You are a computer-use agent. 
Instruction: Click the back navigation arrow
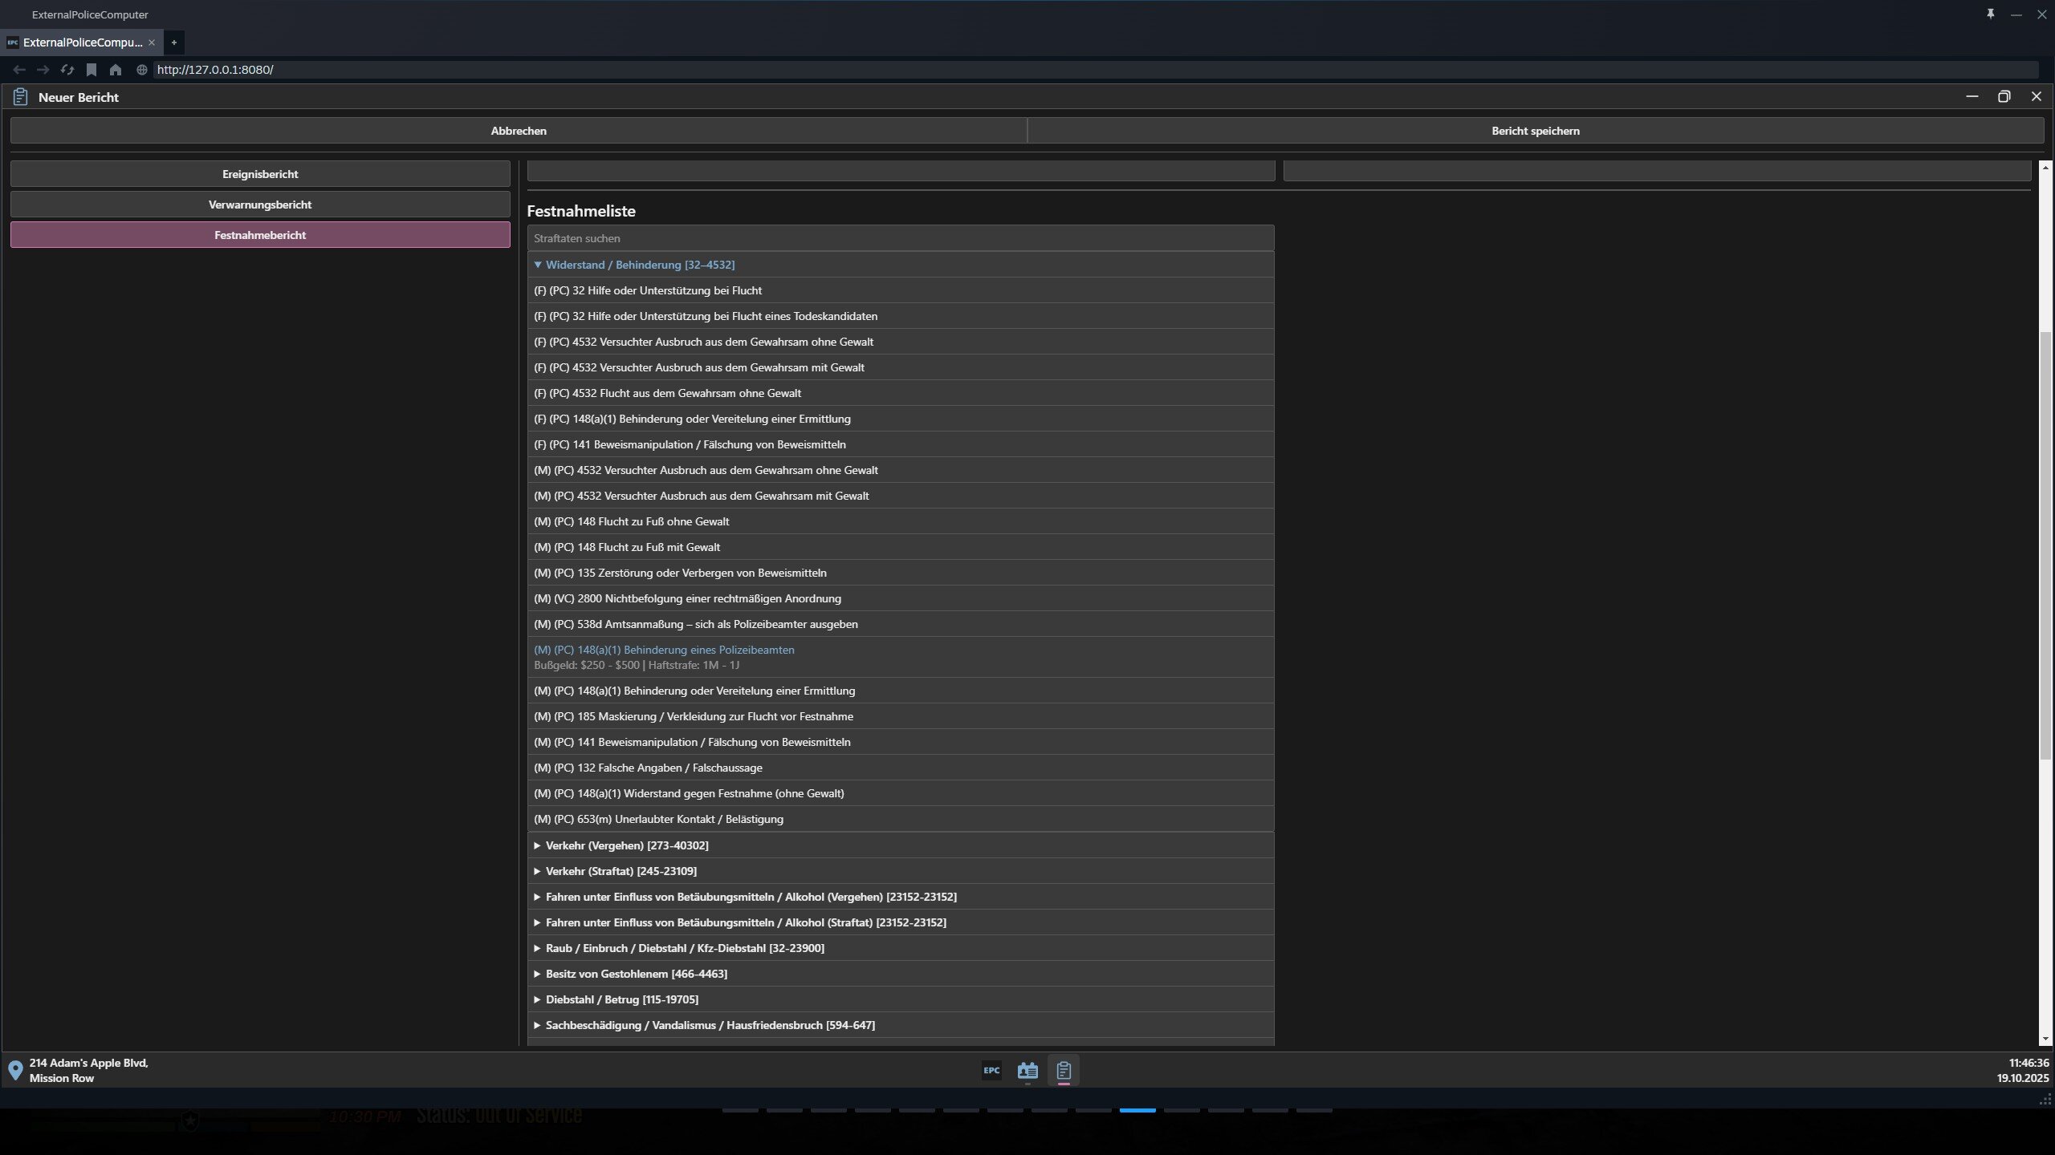[19, 70]
